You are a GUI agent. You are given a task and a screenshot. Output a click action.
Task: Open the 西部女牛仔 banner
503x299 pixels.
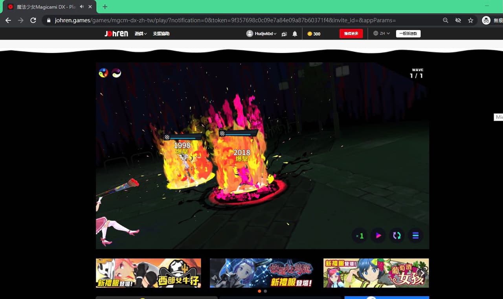[x=149, y=273]
